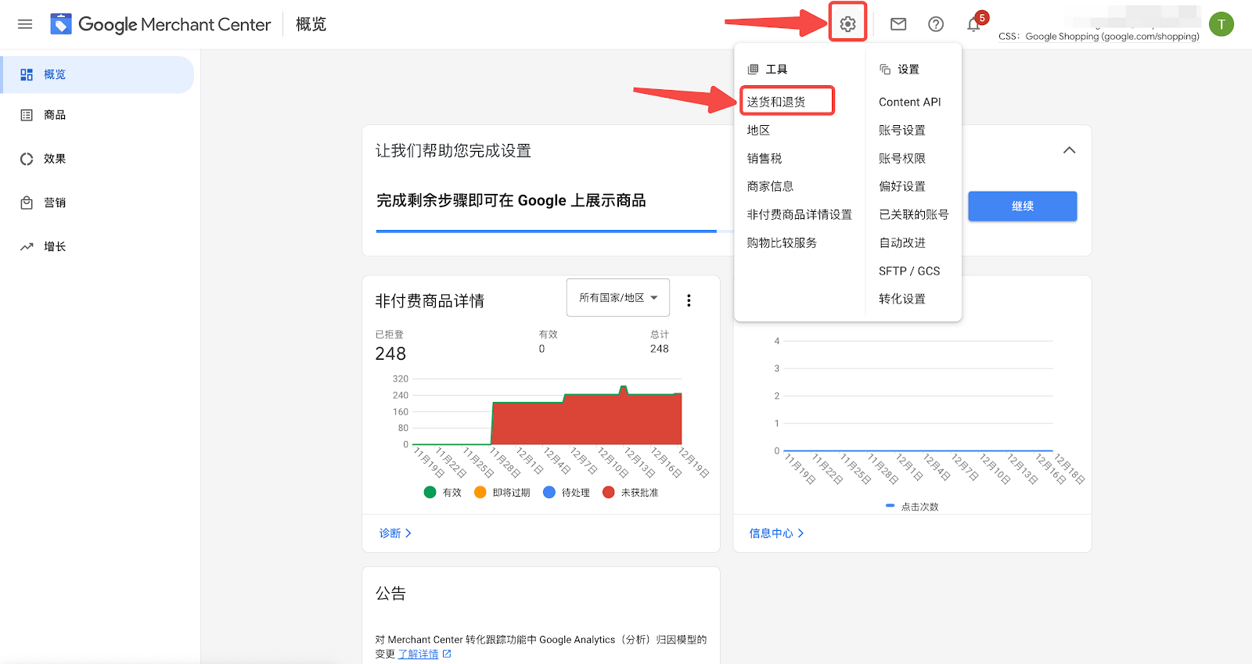Image resolution: width=1252 pixels, height=664 pixels.
Task: Open the hamburger navigation menu
Action: tap(25, 24)
